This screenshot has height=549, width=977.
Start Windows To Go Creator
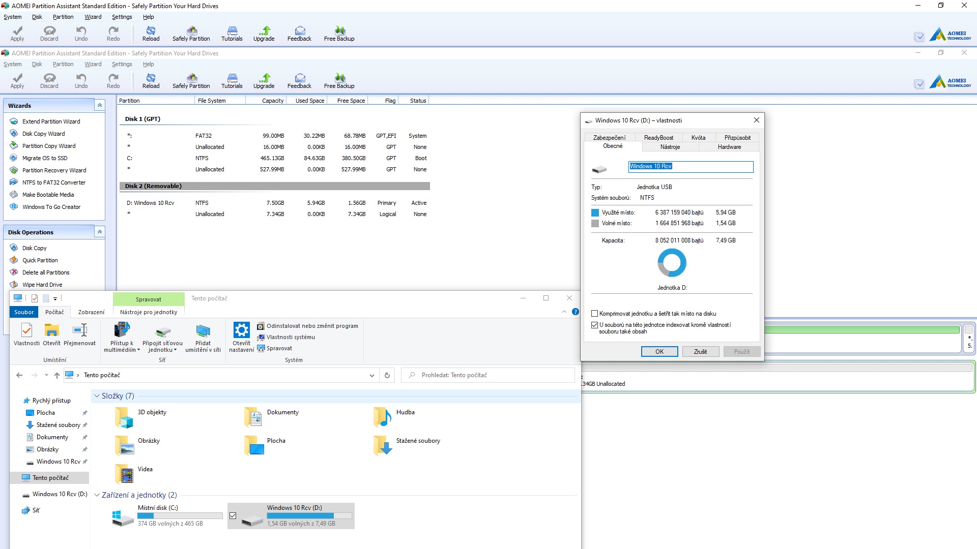[x=51, y=207]
